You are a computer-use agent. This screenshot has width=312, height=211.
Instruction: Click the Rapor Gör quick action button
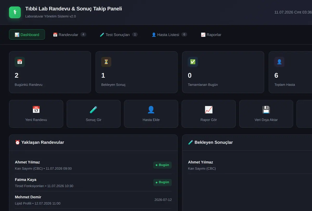(209, 114)
